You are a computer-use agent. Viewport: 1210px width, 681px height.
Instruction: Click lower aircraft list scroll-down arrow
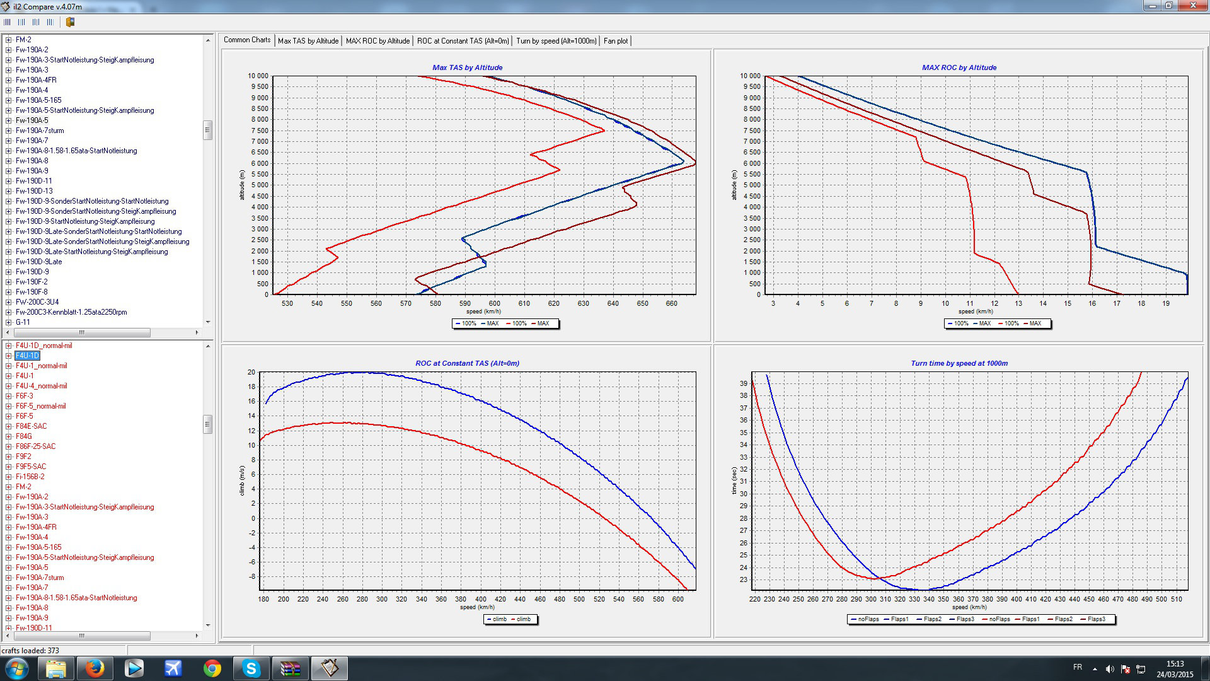208,626
